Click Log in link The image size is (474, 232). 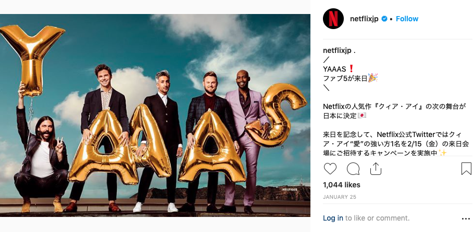333,218
